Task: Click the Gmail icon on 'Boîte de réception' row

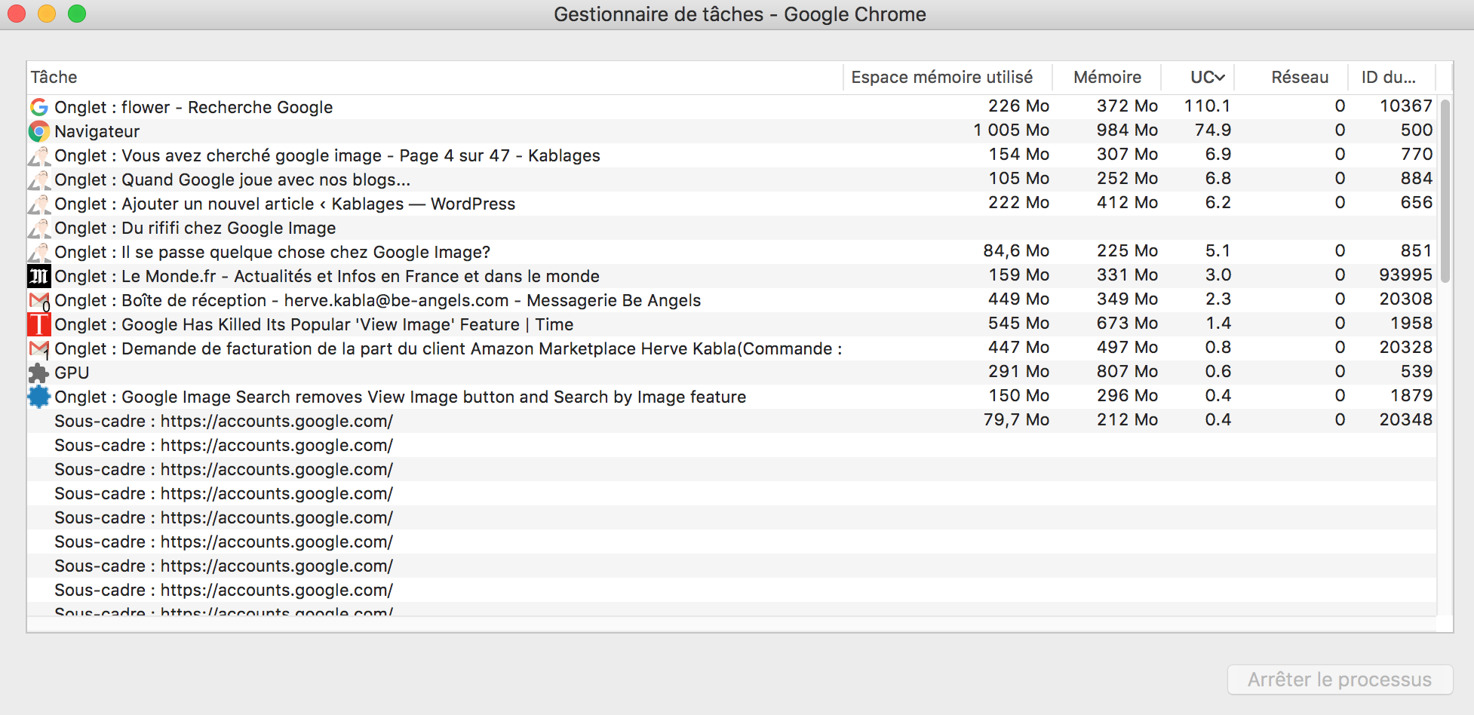Action: click(x=39, y=300)
